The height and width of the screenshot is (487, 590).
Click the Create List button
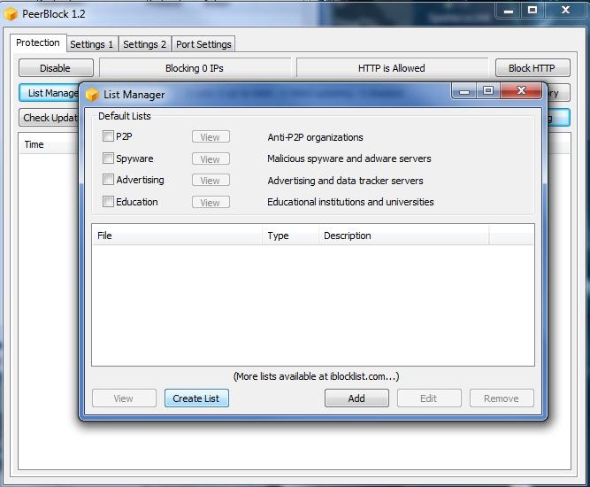(196, 398)
